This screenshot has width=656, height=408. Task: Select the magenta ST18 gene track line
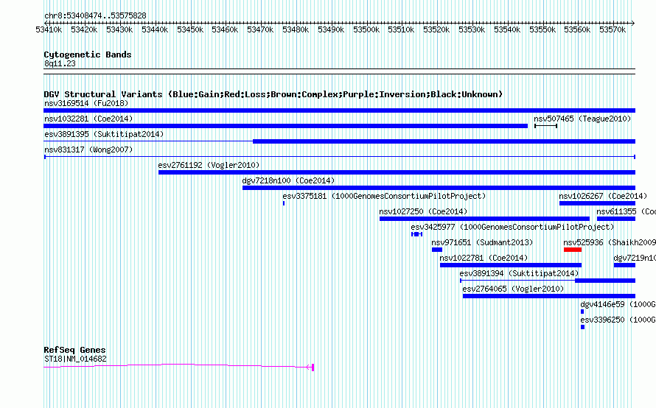point(178,366)
